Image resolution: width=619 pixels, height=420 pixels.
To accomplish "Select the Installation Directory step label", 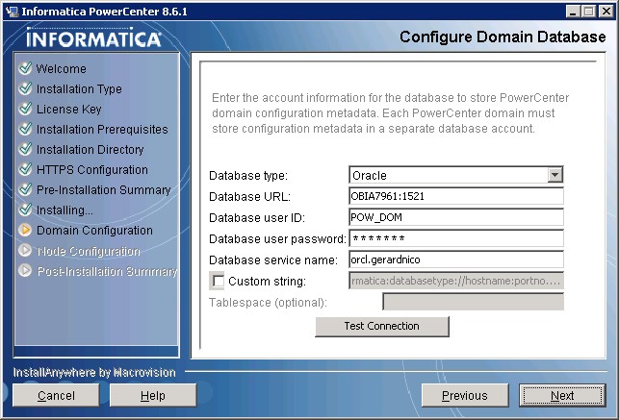I will [90, 150].
